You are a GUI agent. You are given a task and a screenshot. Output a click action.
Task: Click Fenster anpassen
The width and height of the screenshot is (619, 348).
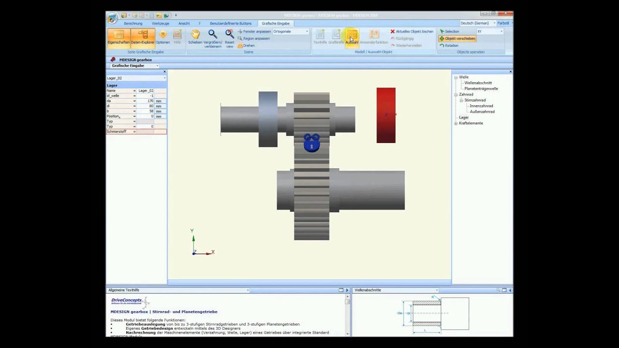click(x=254, y=31)
